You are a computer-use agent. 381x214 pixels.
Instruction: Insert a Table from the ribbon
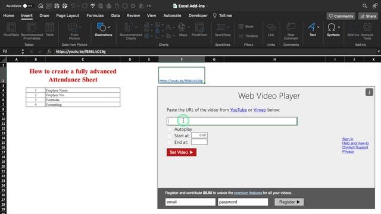tap(49, 30)
